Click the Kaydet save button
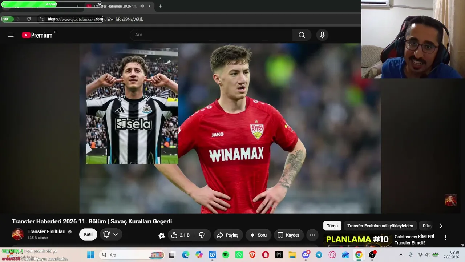Screen dimensions: 465x262 click(x=288, y=235)
